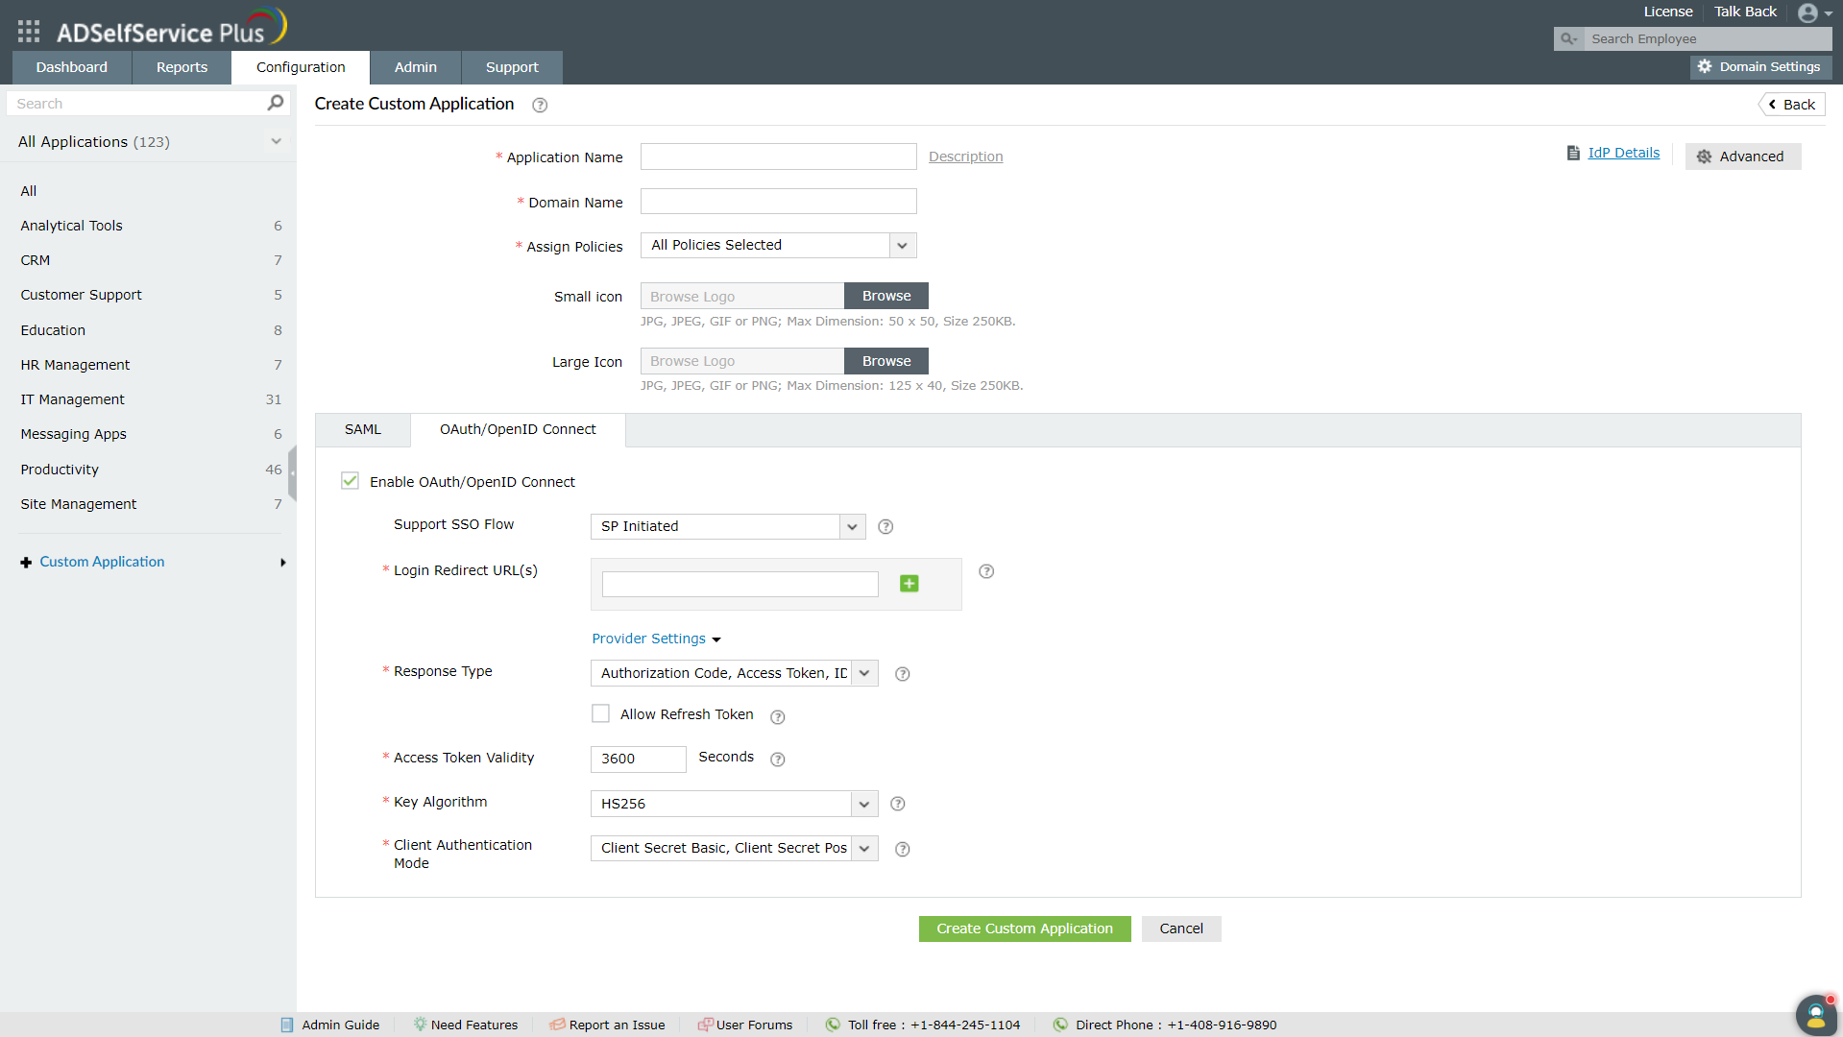Click the Create Custom Application button
1843x1037 pixels.
tap(1025, 928)
